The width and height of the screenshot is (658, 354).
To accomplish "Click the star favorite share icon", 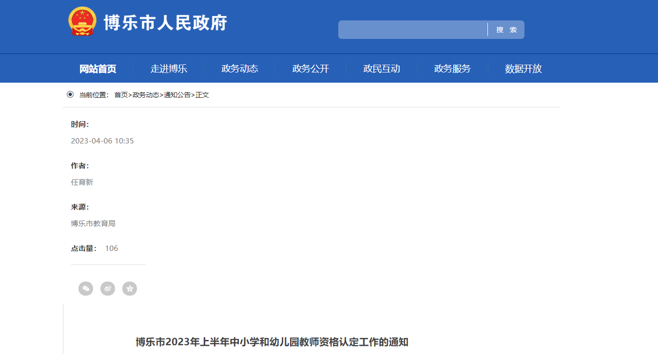I will coord(130,288).
